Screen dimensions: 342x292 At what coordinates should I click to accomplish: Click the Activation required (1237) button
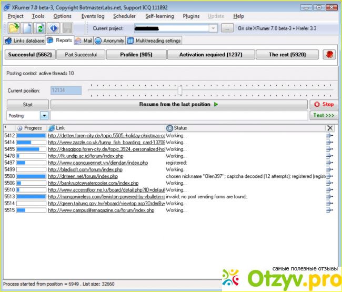(x=211, y=55)
